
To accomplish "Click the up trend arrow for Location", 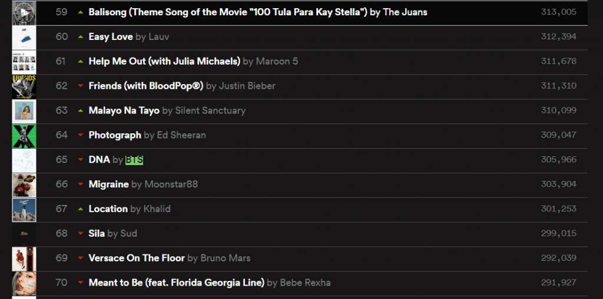I will tap(81, 209).
